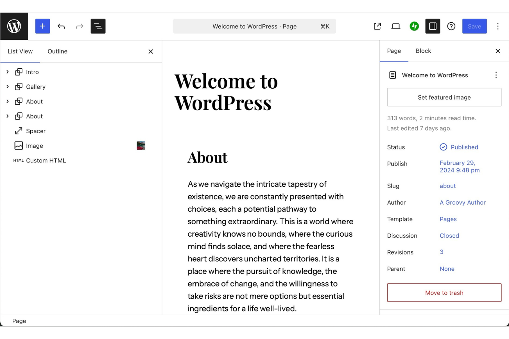
Task: Expand the first About group
Action: (8, 101)
